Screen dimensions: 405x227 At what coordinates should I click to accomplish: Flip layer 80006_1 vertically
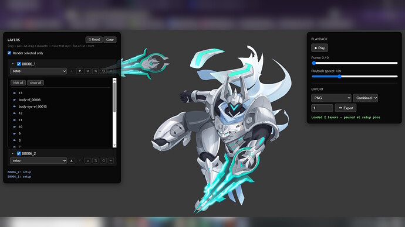coord(96,71)
